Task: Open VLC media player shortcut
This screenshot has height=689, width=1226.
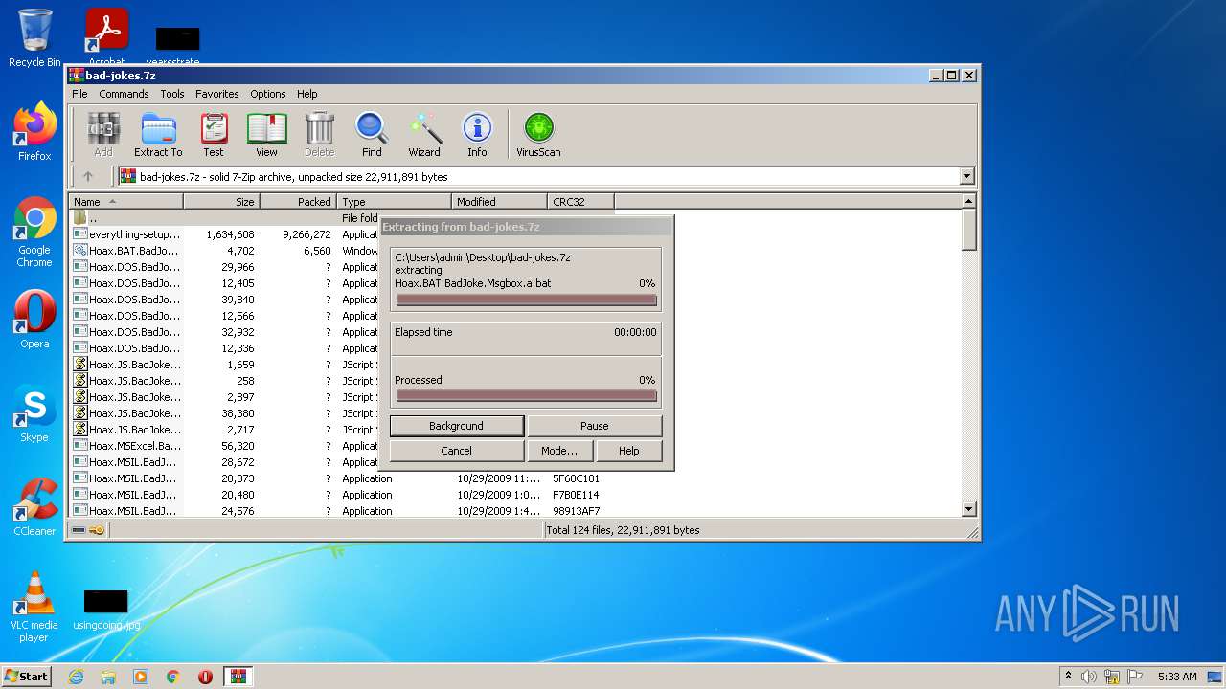Action: [34, 607]
